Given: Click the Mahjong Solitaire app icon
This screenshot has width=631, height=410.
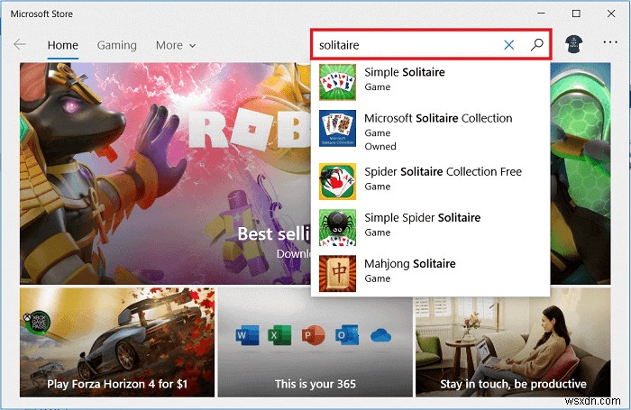Looking at the screenshot, I should click(x=337, y=274).
